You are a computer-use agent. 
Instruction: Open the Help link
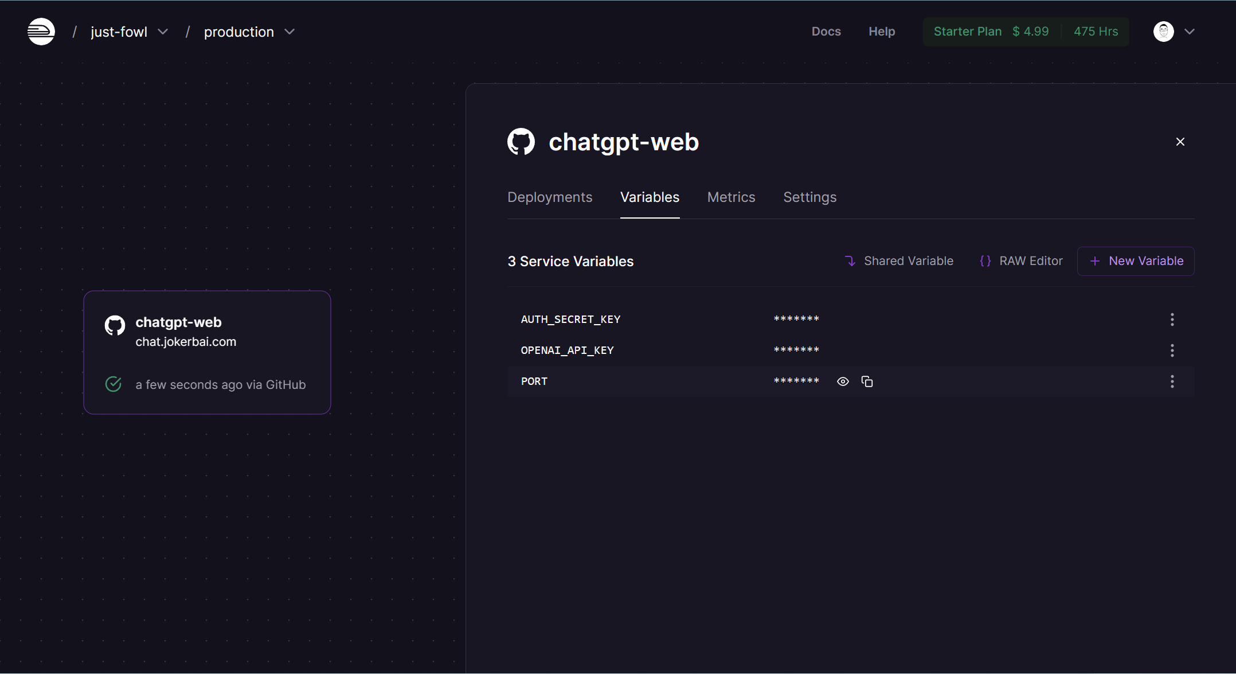pos(882,32)
